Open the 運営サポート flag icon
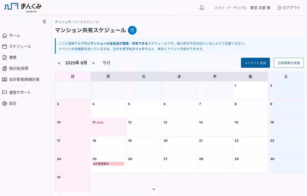Screen dimensions: 307x196 [4, 92]
